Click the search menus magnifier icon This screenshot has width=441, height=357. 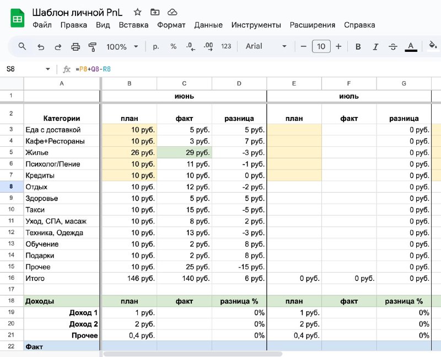pos(22,46)
